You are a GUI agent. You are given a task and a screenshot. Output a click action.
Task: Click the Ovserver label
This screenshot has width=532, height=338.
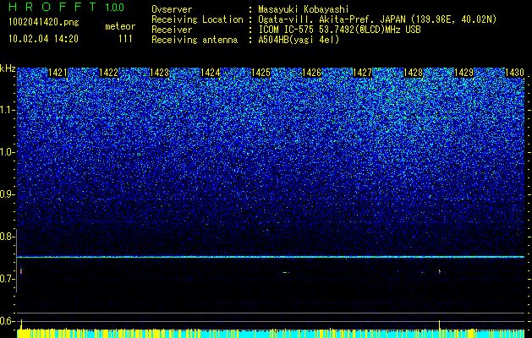(x=172, y=9)
